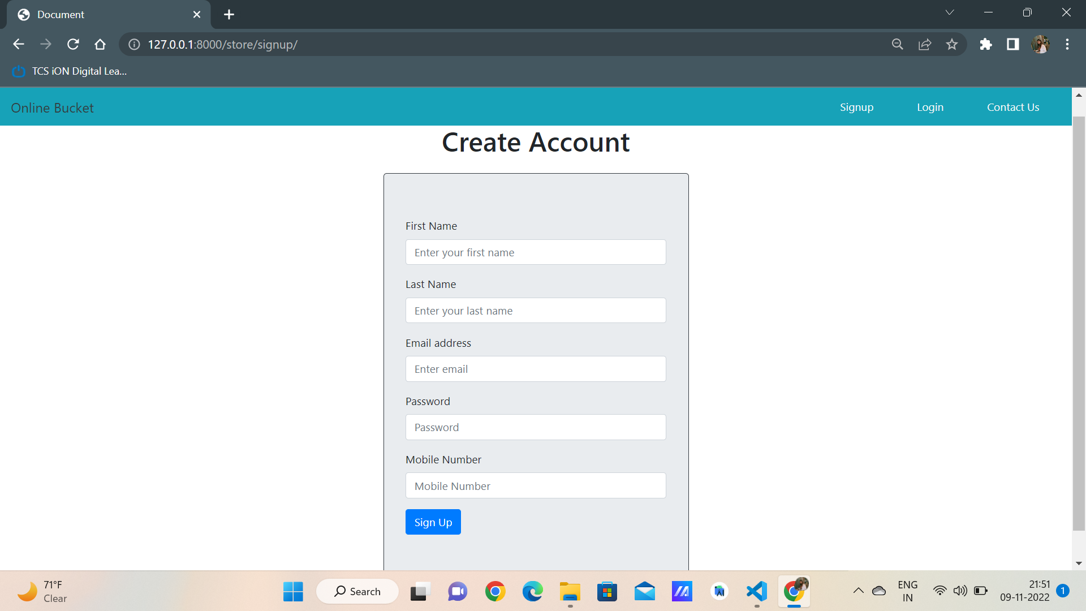The width and height of the screenshot is (1086, 611).
Task: Click the Chrome profile avatar
Action: pos(1042,44)
